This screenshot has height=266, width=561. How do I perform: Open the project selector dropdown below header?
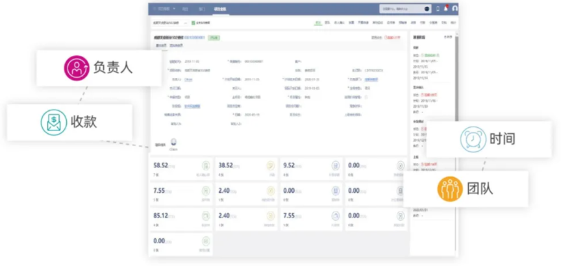click(x=169, y=23)
